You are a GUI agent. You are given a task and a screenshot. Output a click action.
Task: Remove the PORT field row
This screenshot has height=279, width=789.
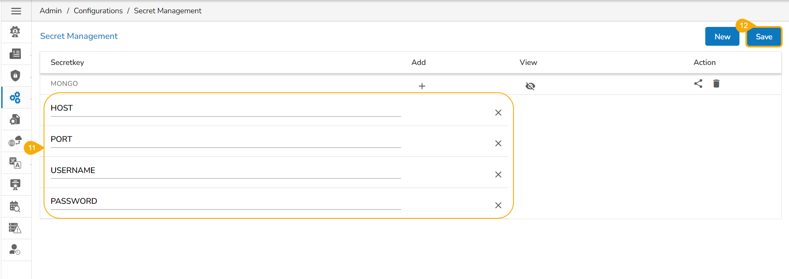(498, 144)
